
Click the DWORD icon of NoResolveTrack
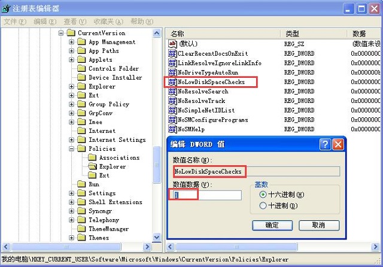pos(172,101)
